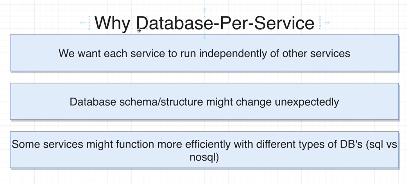Select the "Database schema/structure" box
407x184 pixels.
pyautogui.click(x=204, y=112)
